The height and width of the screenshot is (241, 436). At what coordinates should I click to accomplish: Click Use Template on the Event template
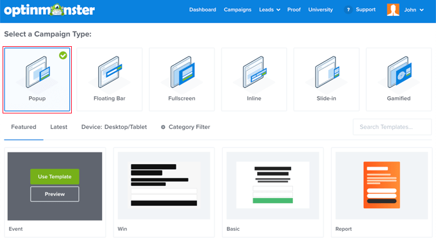[x=55, y=177]
